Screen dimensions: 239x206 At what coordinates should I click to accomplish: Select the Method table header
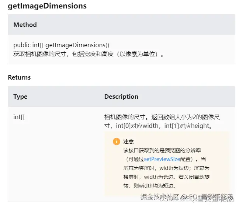[25, 25]
